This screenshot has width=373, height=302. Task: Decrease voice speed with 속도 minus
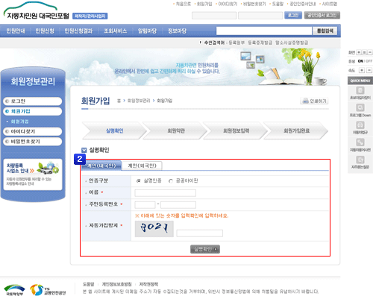tap(369, 70)
